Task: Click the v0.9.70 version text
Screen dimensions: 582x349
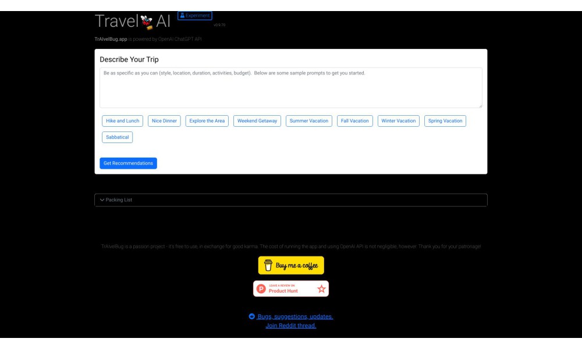Action: coord(219,25)
